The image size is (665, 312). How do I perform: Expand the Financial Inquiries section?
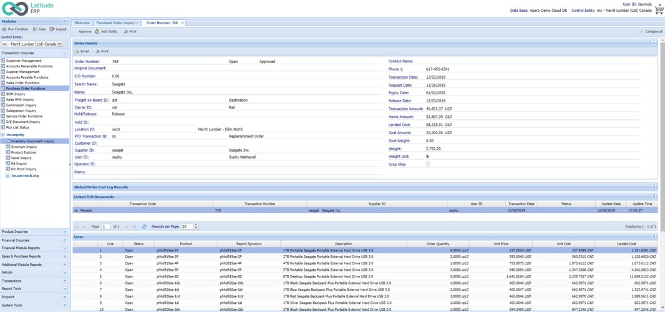pos(65,240)
